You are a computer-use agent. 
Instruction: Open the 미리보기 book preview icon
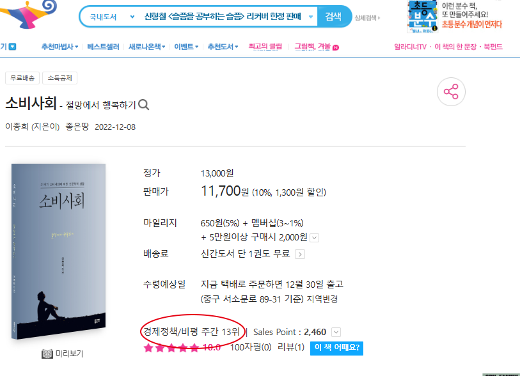coord(47,354)
